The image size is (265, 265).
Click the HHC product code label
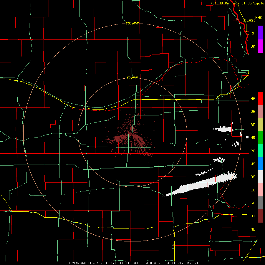259,18
